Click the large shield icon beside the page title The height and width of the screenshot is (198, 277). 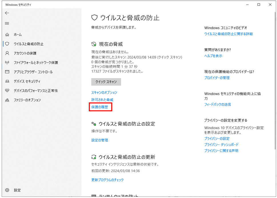(x=95, y=17)
